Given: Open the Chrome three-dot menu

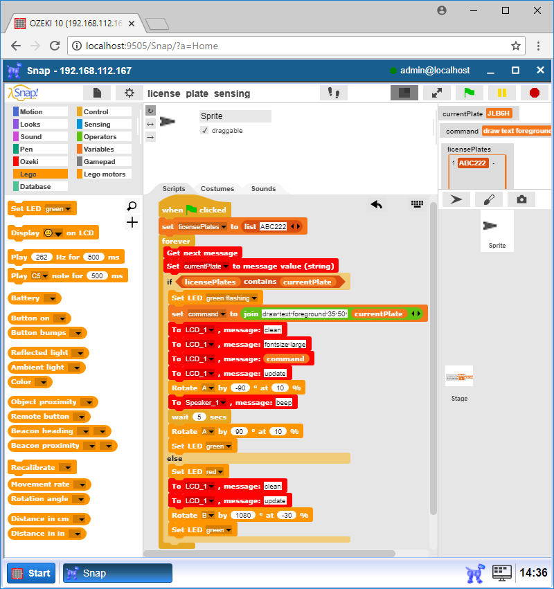Looking at the screenshot, I should pyautogui.click(x=538, y=46).
